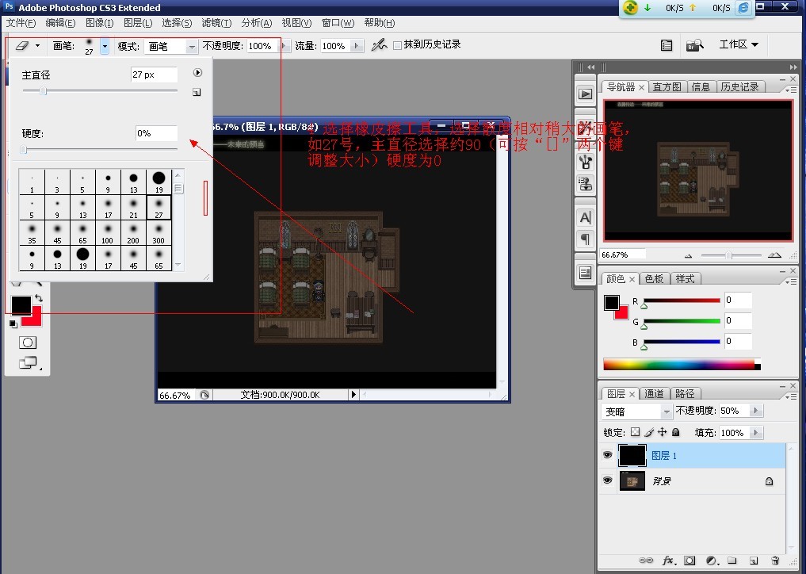Reset to default black and white colors
The height and width of the screenshot is (574, 806).
[x=13, y=323]
